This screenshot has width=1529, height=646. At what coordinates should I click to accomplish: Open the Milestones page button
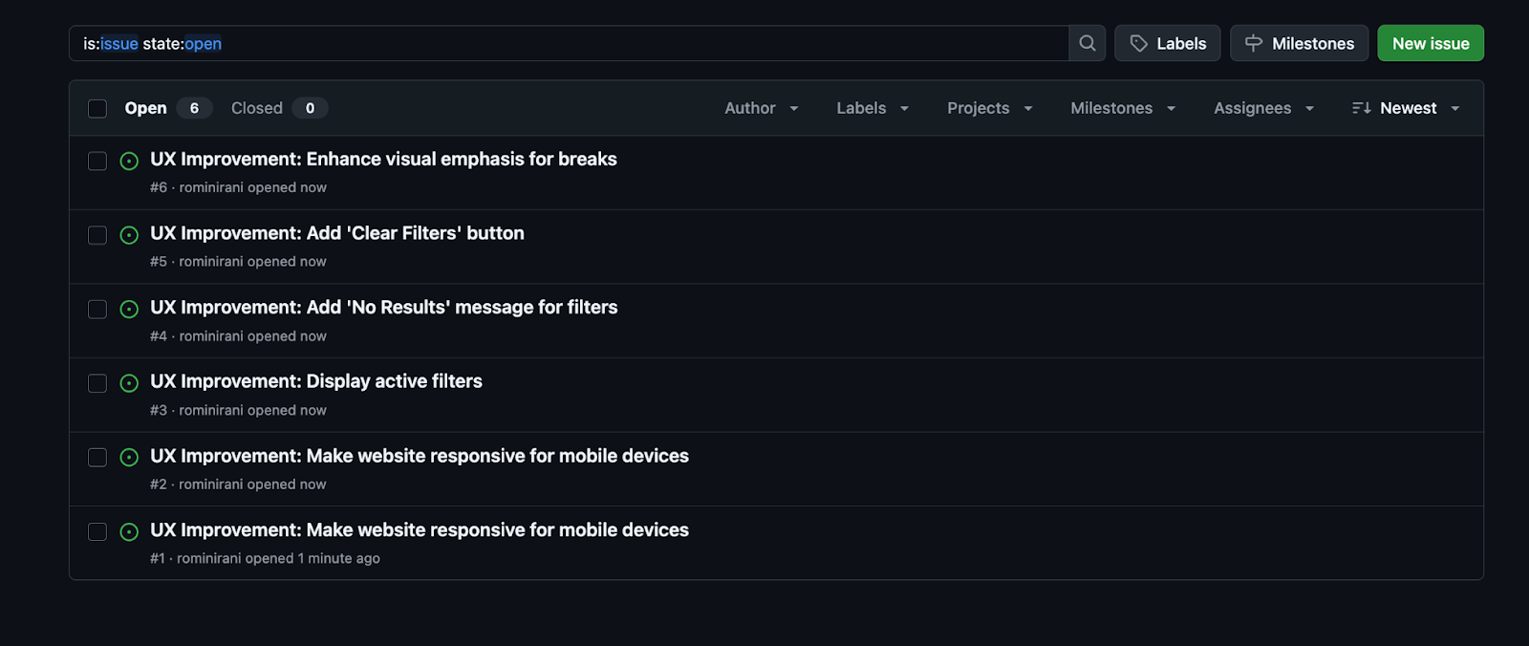pyautogui.click(x=1299, y=43)
